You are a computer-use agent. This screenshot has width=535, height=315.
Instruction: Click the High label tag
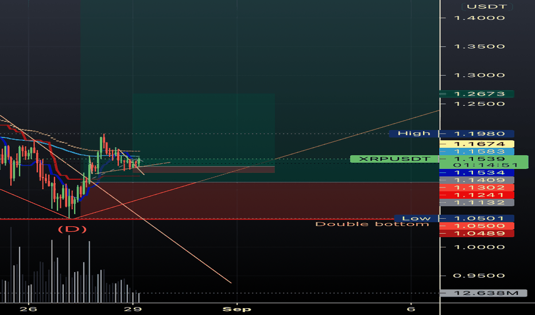(413, 133)
